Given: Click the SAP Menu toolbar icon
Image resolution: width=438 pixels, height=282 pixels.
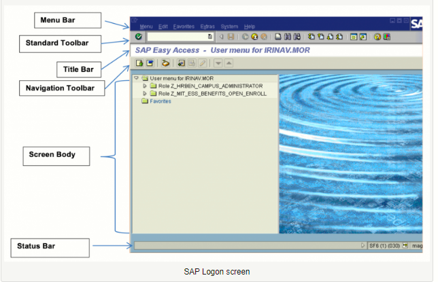Looking at the screenshot, I should [x=150, y=63].
